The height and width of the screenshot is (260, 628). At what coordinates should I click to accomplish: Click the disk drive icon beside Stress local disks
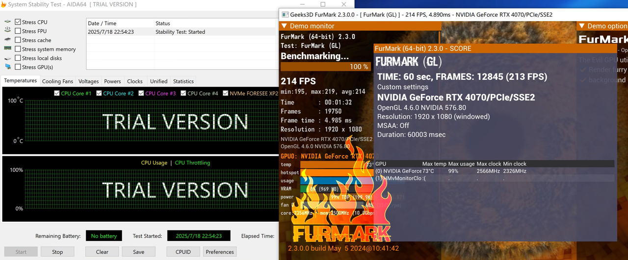pos(7,58)
